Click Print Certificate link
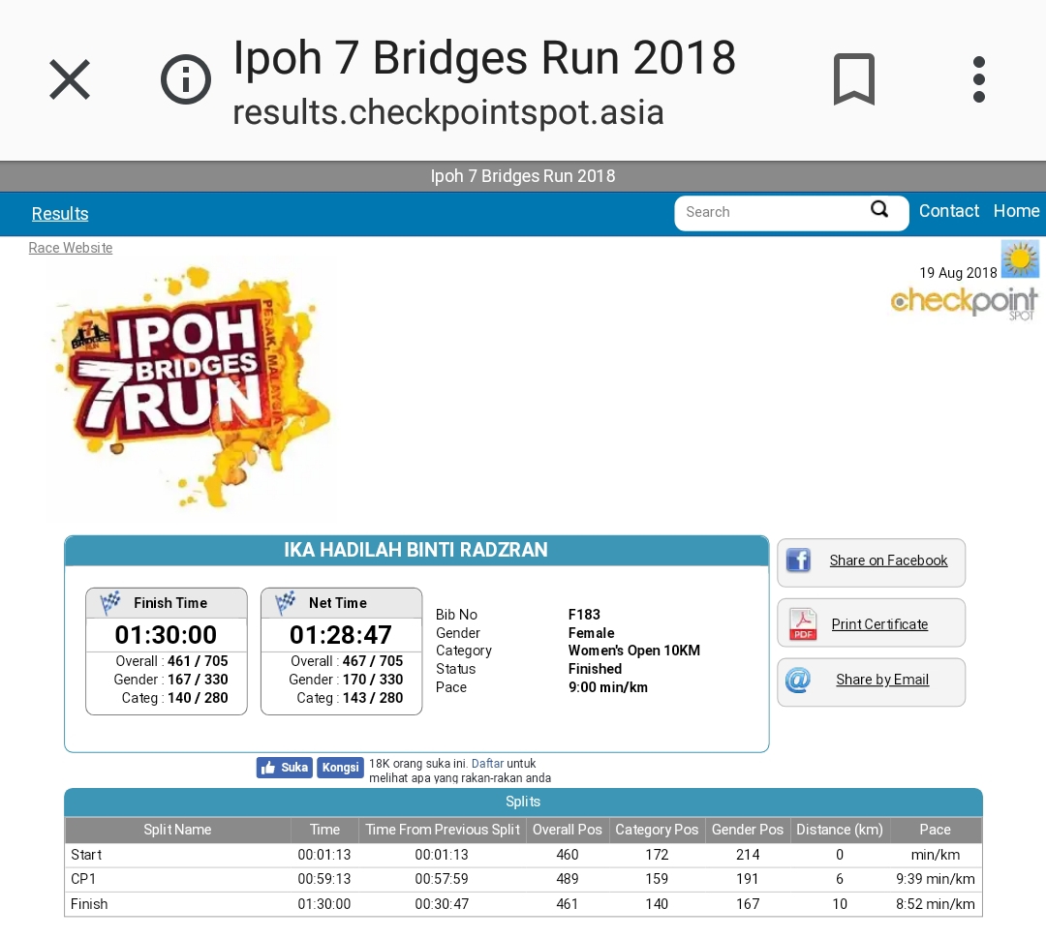Viewport: 1046px width, 939px height. [879, 624]
